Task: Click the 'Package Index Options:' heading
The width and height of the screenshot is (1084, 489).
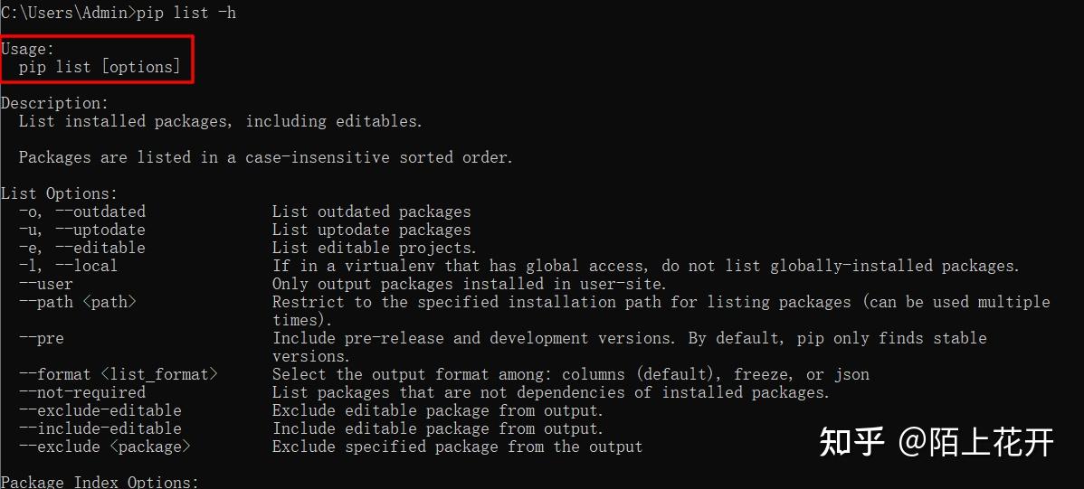Action: pyautogui.click(x=100, y=482)
